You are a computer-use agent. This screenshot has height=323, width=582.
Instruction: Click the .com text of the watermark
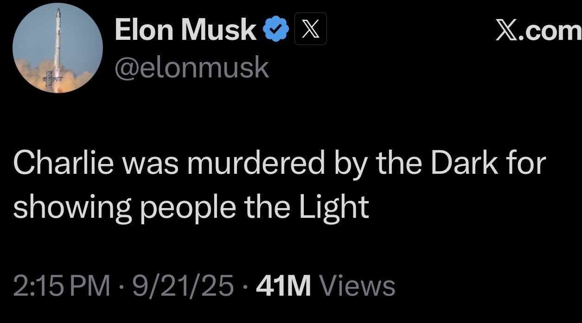(x=551, y=32)
